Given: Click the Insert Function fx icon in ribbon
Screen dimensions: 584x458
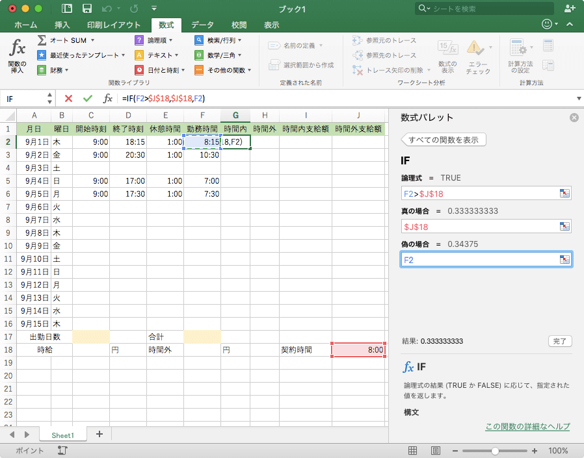Looking at the screenshot, I should click(x=18, y=48).
